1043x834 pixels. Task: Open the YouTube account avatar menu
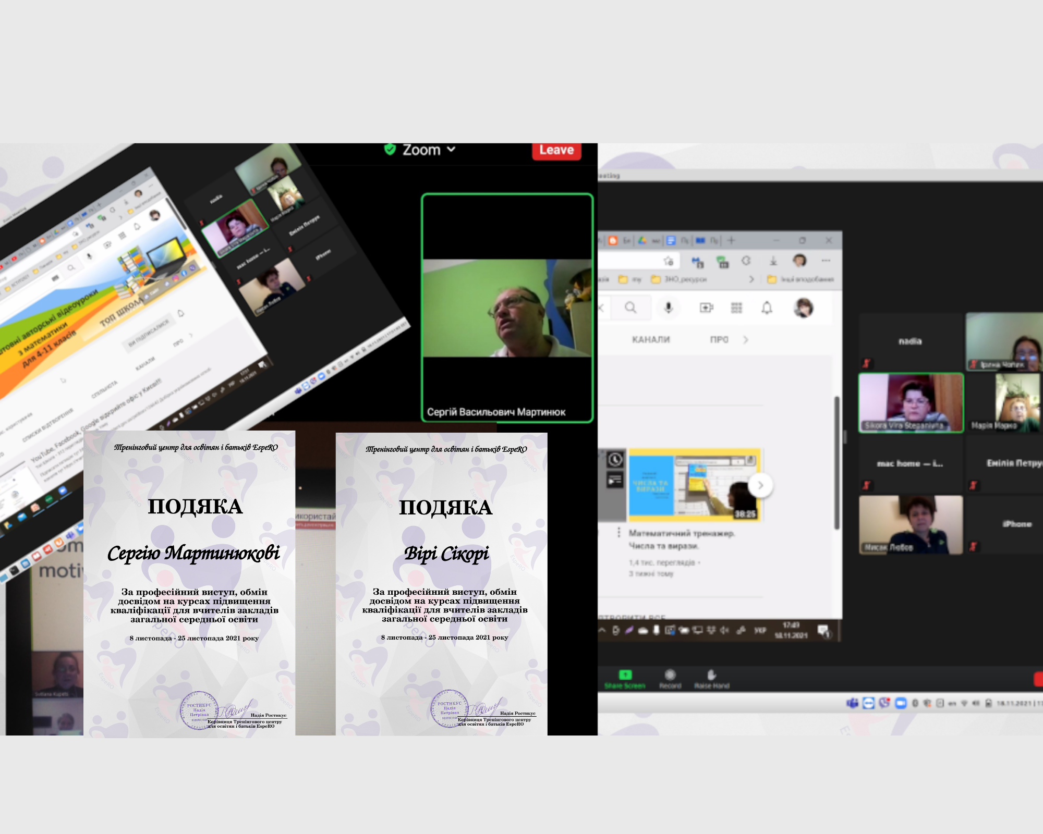[x=803, y=308]
